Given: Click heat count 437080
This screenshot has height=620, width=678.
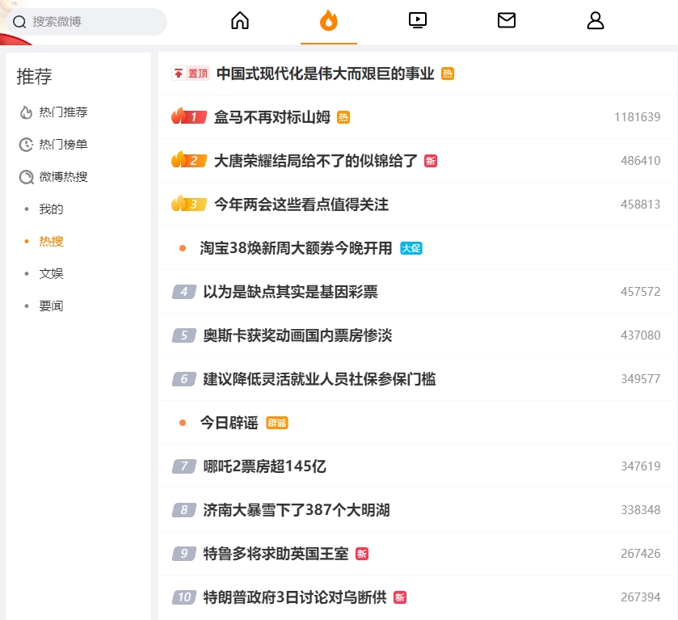Looking at the screenshot, I should (x=640, y=335).
